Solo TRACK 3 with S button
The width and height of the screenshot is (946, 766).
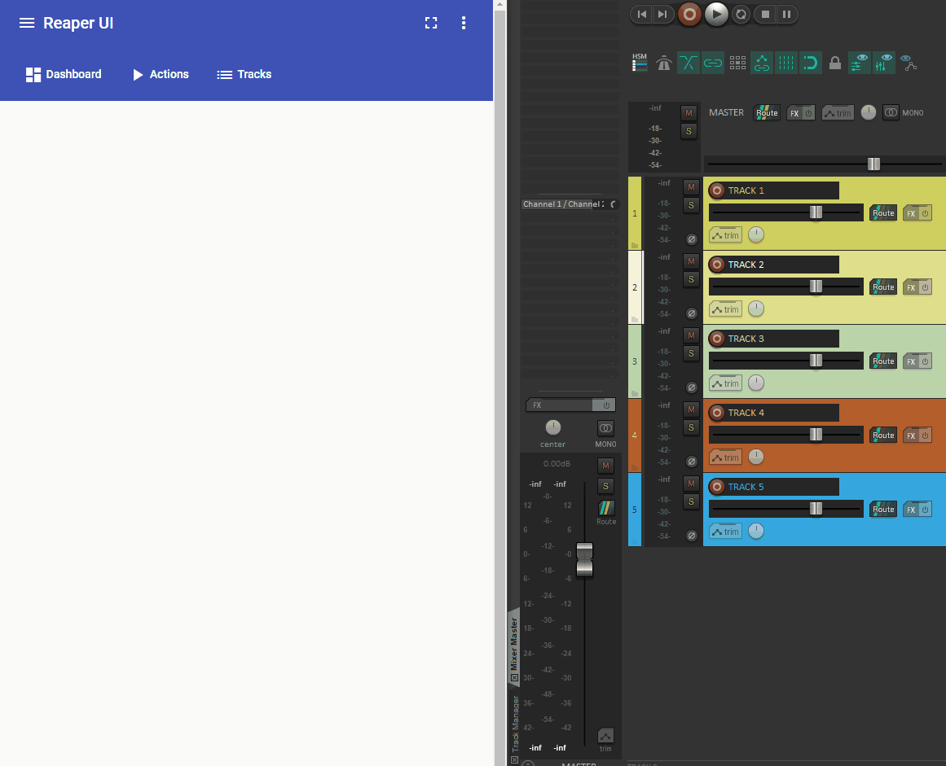[690, 353]
